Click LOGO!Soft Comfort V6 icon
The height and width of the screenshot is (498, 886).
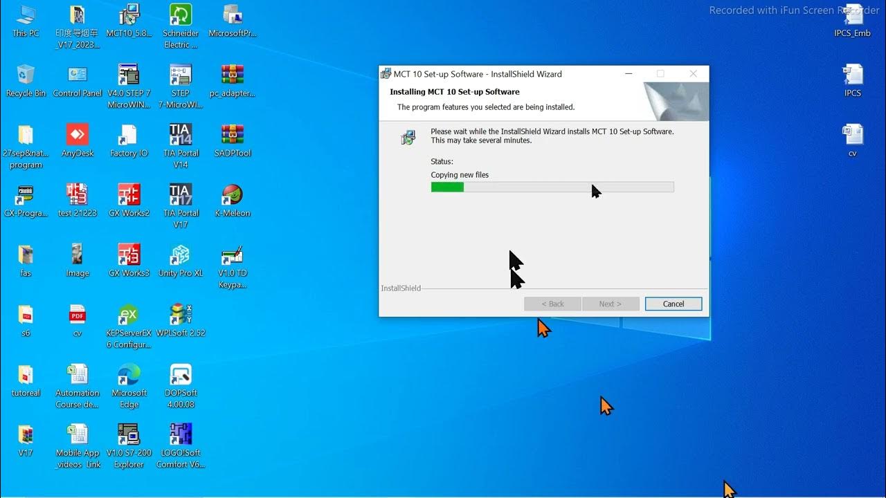point(181,448)
